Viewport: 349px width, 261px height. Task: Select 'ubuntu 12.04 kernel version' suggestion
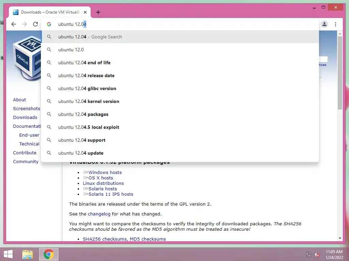(x=180, y=101)
